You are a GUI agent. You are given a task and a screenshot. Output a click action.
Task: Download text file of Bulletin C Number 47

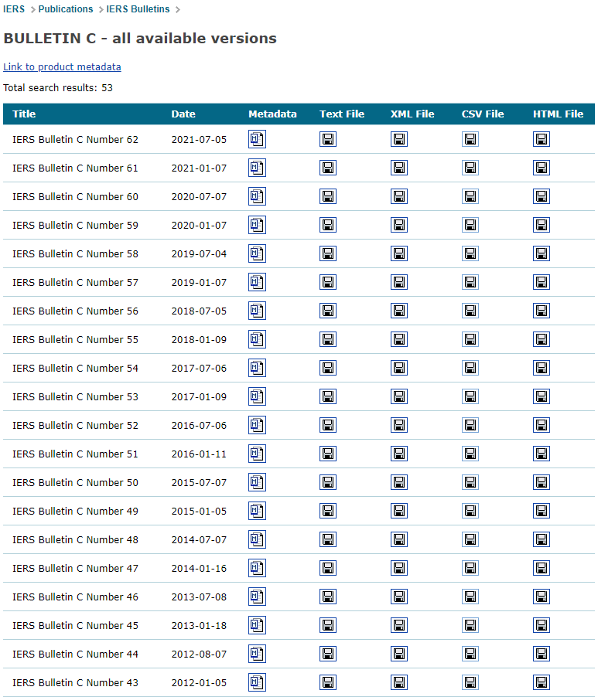click(328, 568)
